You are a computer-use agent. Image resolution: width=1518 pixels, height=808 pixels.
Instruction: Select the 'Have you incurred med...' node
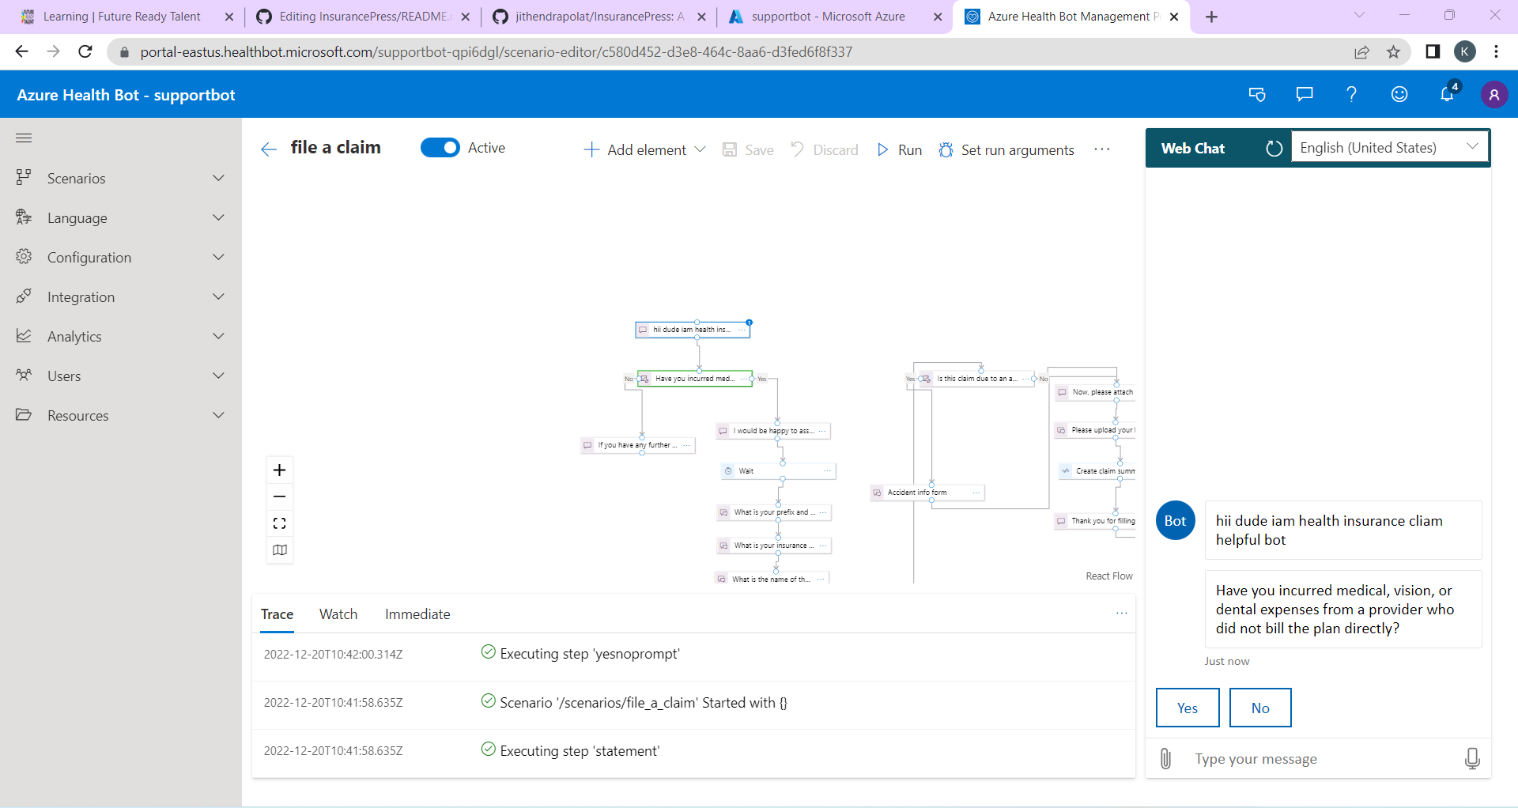(695, 379)
